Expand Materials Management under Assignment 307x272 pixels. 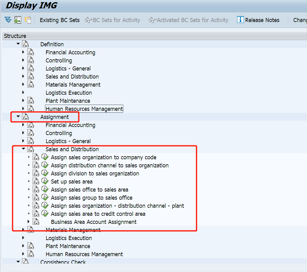(x=23, y=229)
